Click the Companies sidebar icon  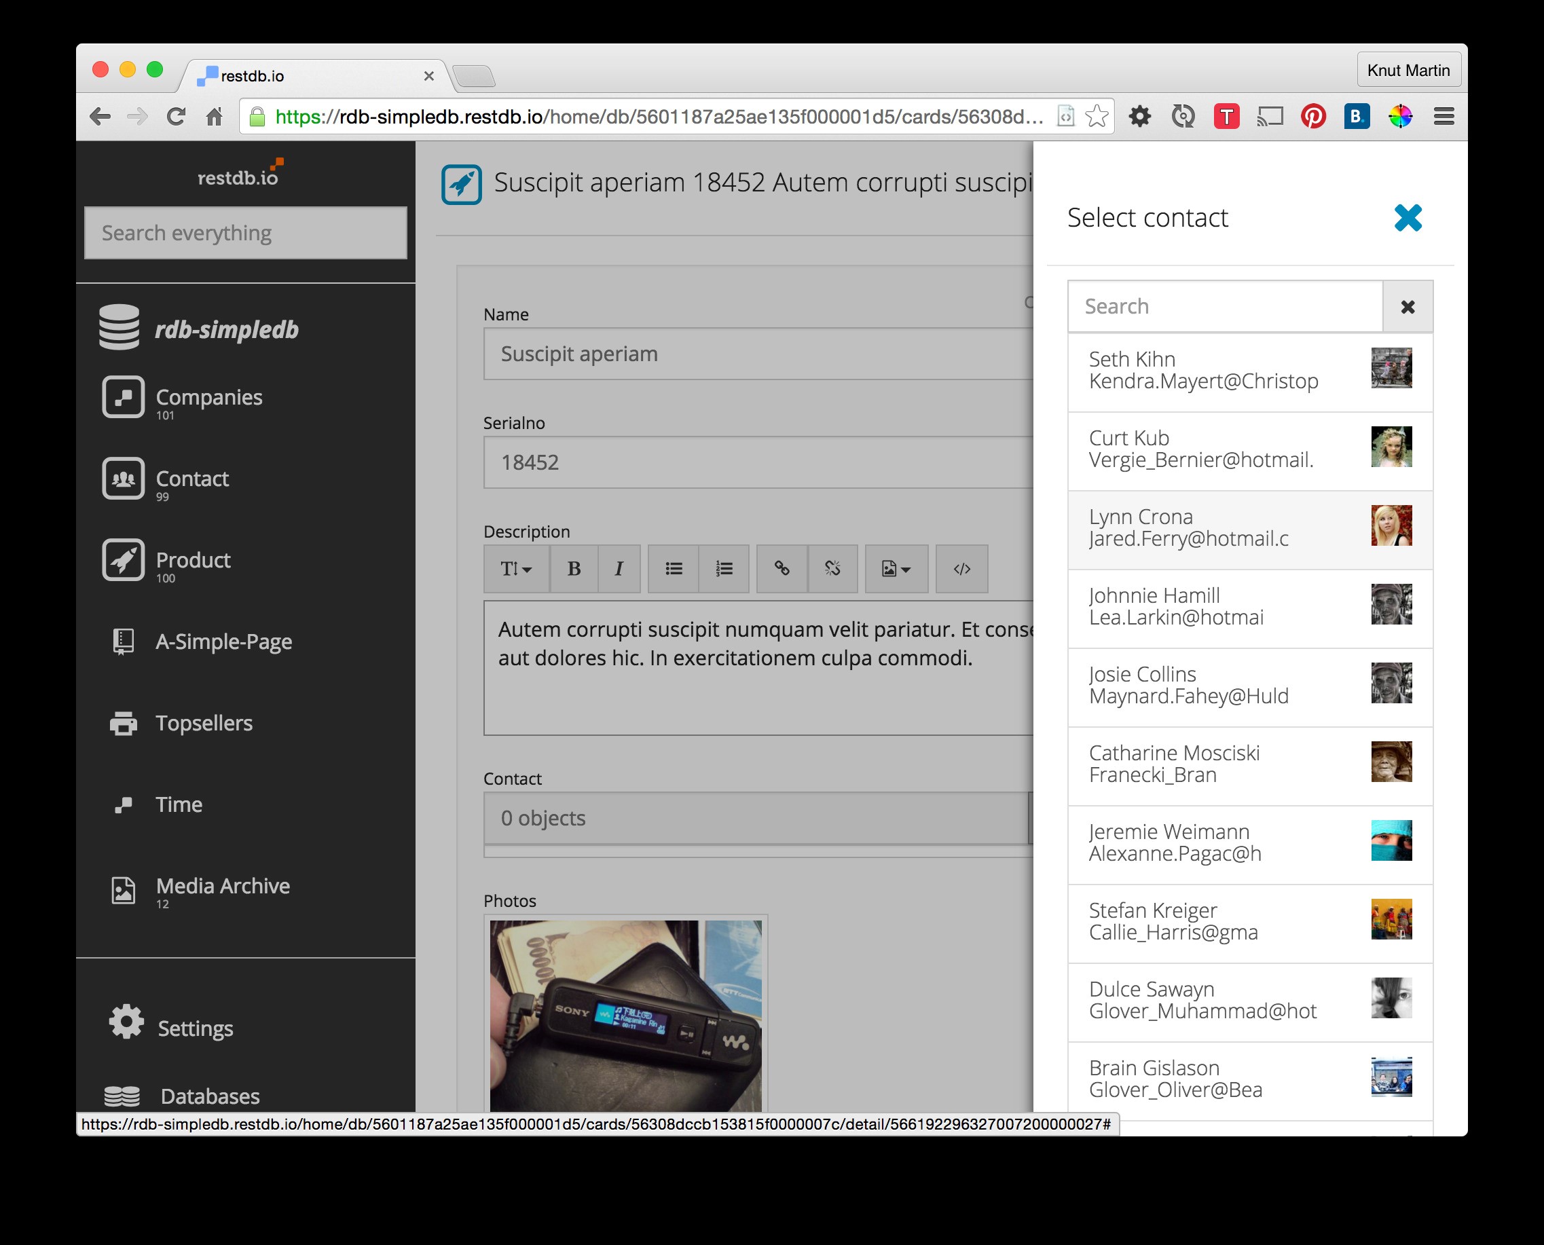[x=122, y=401]
